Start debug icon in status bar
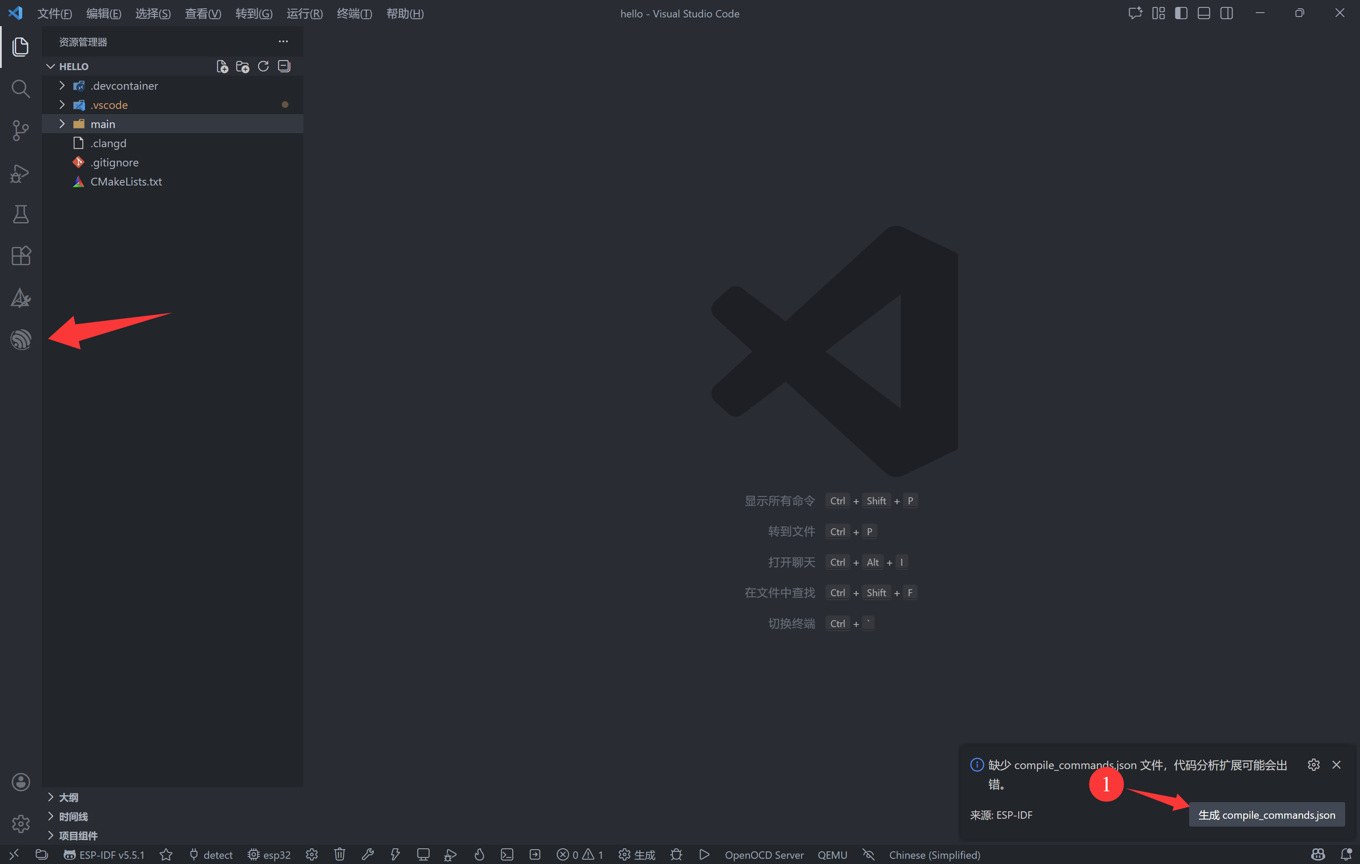Image resolution: width=1360 pixels, height=864 pixels. [451, 854]
